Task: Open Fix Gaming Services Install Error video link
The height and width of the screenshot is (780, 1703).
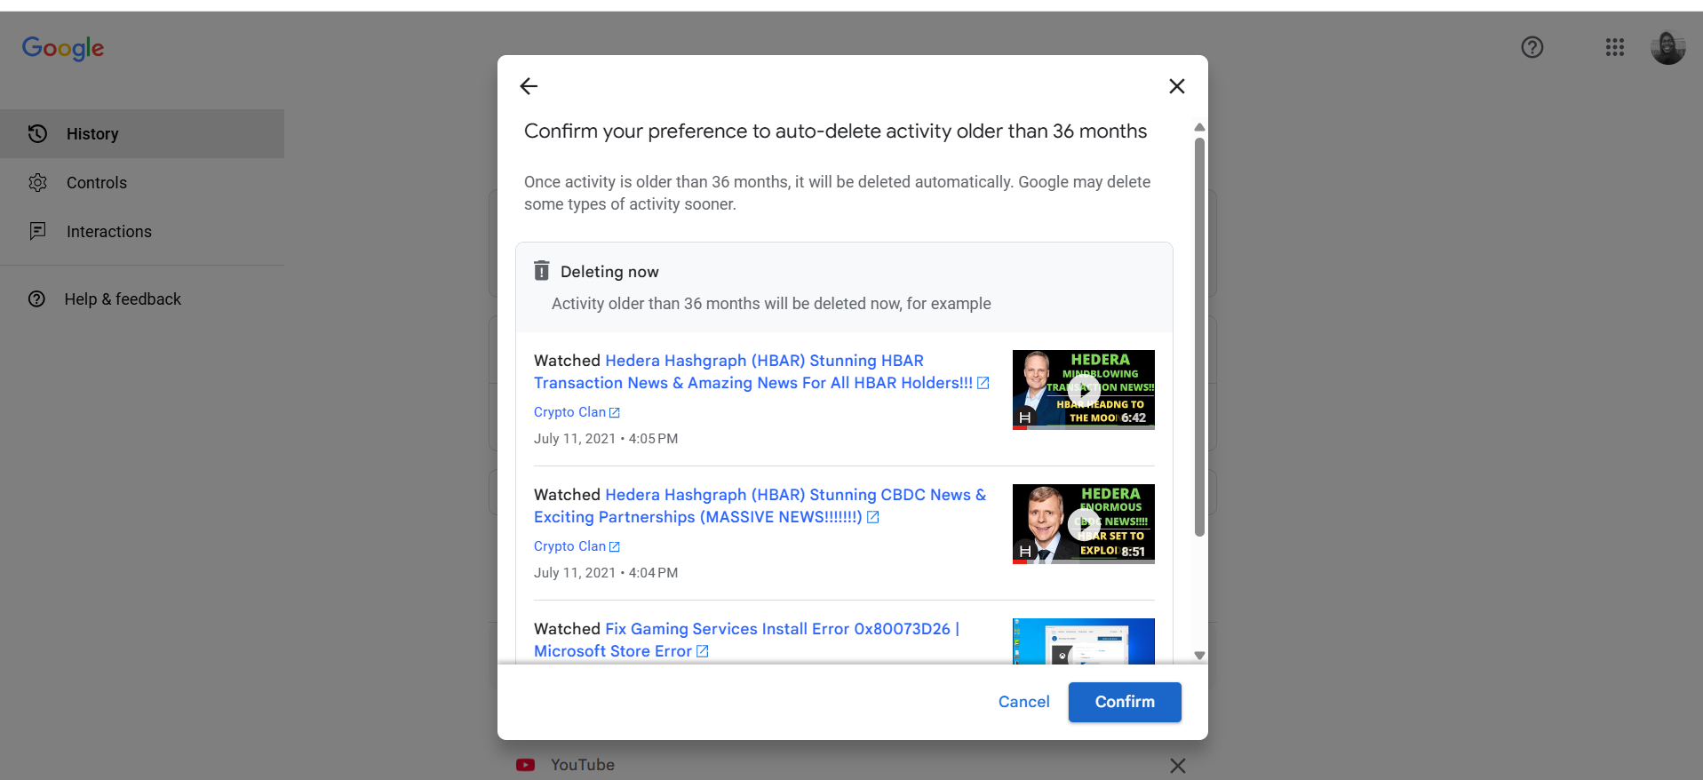Action: (746, 640)
